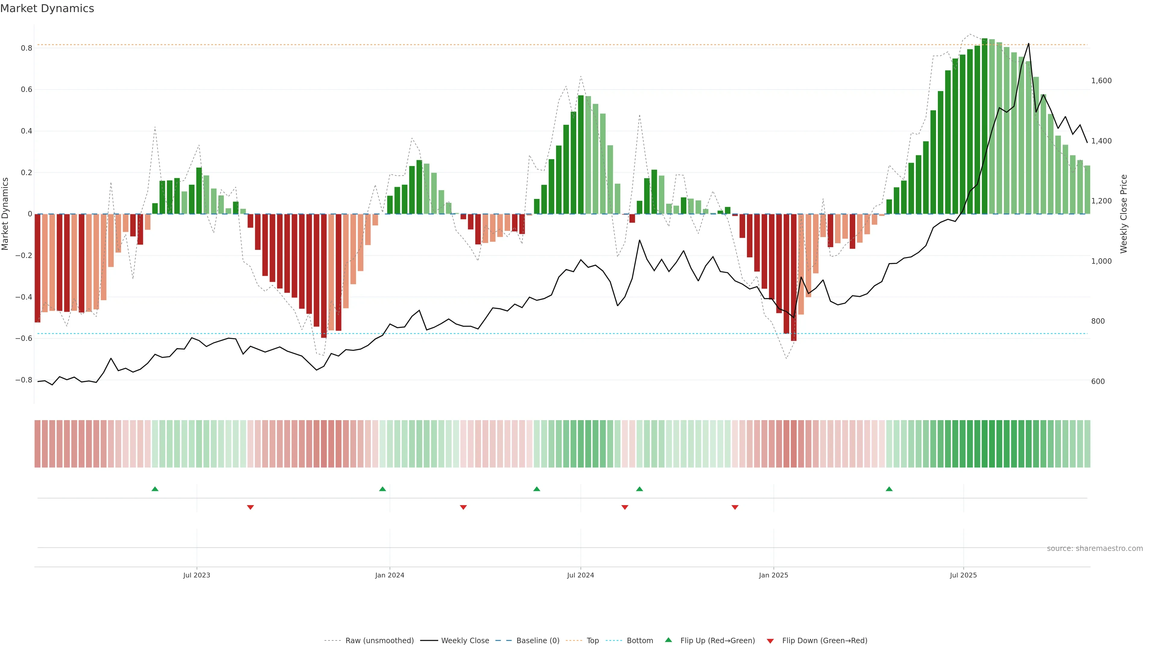Hide the Top threshold line via legend
This screenshot has width=1158, height=651.
click(x=593, y=641)
